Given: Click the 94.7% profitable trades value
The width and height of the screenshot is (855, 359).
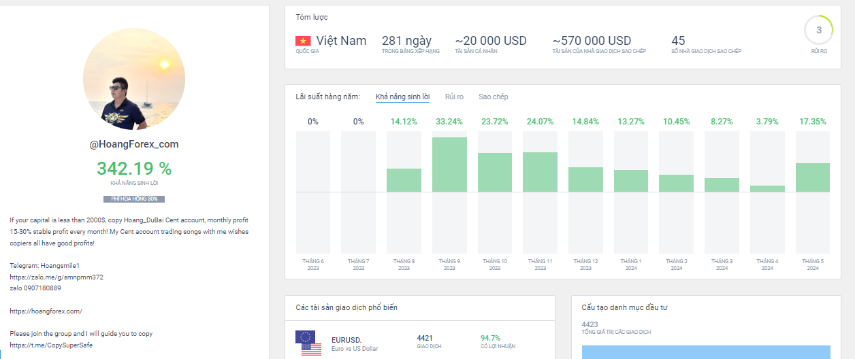Looking at the screenshot, I should pyautogui.click(x=490, y=338).
